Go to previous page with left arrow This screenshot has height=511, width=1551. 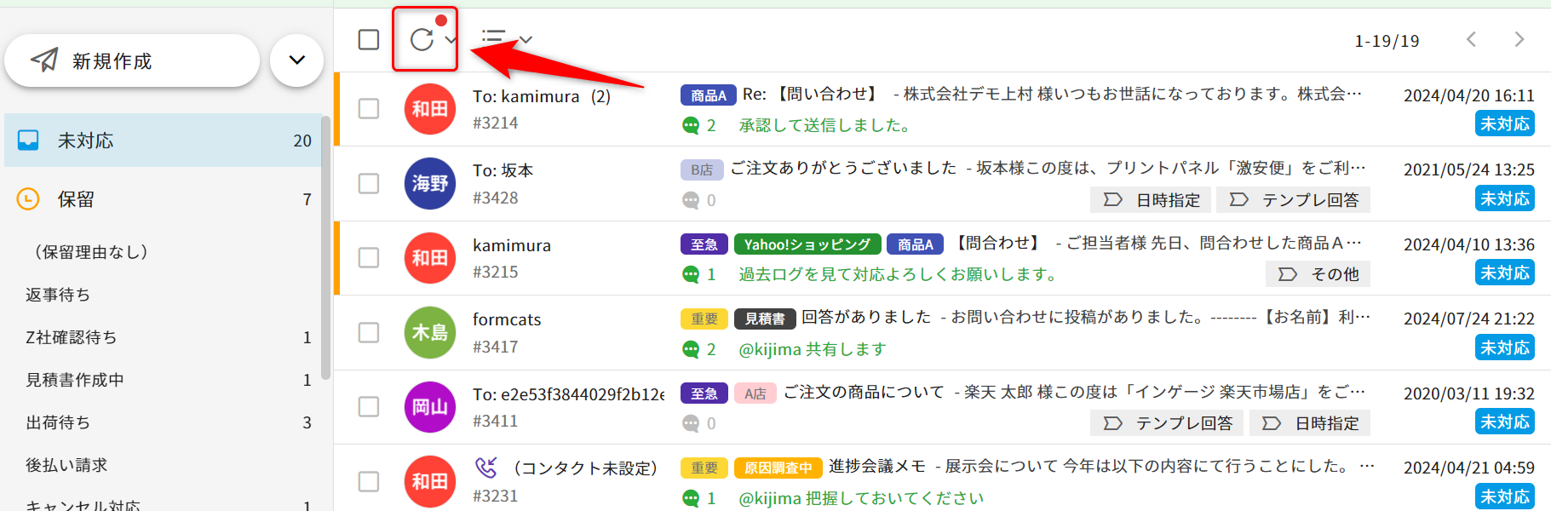point(1471,40)
